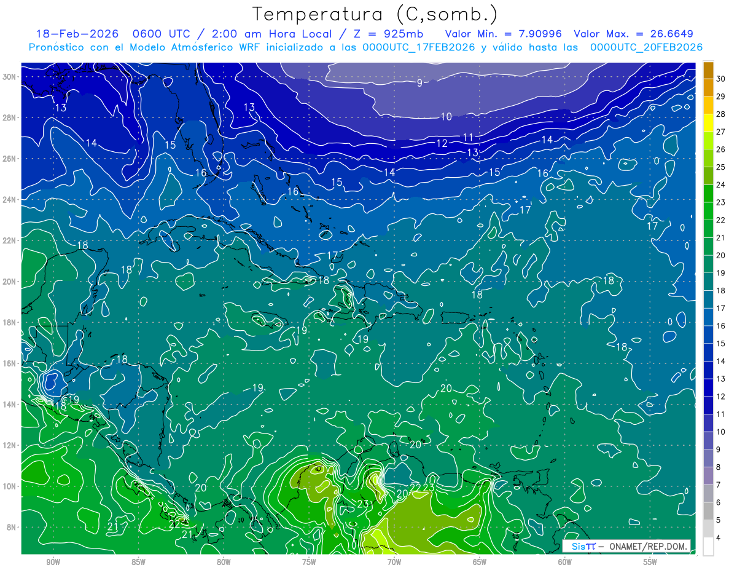
Task: Click the 'Valor Max. = 26.6649' value
Action: [634, 34]
